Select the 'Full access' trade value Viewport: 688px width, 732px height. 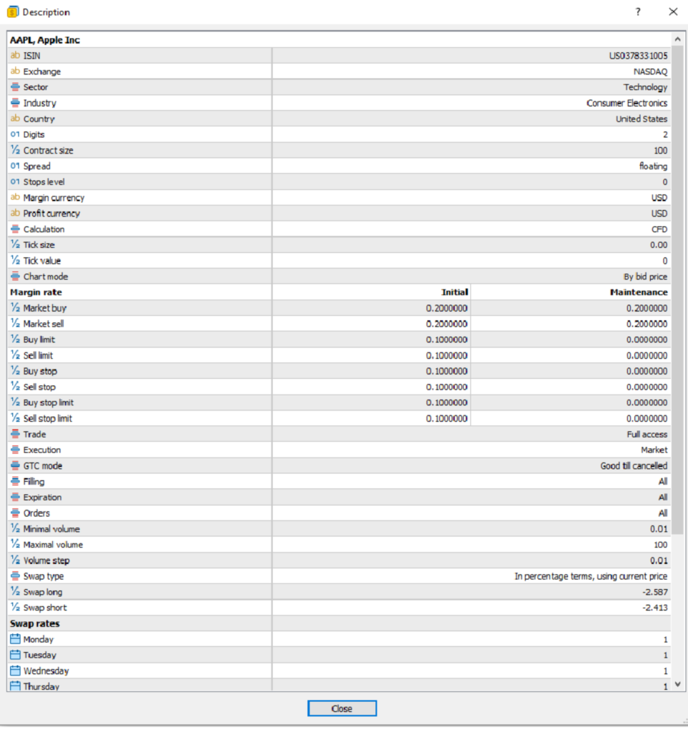[x=647, y=434]
